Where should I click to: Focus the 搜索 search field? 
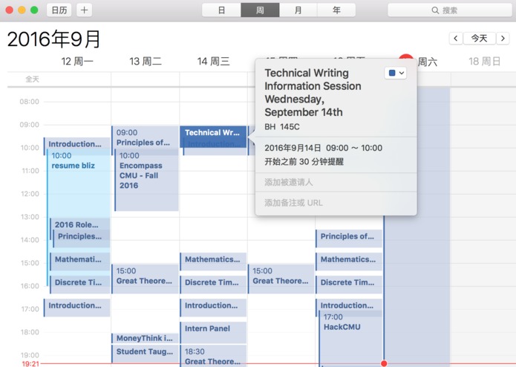coord(450,10)
